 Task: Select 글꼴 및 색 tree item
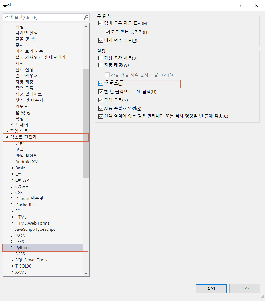point(25,39)
